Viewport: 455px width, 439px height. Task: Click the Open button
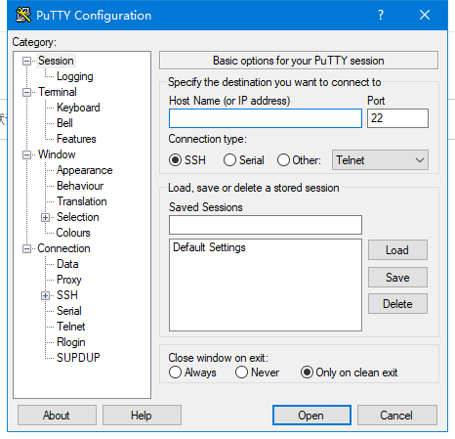311,416
